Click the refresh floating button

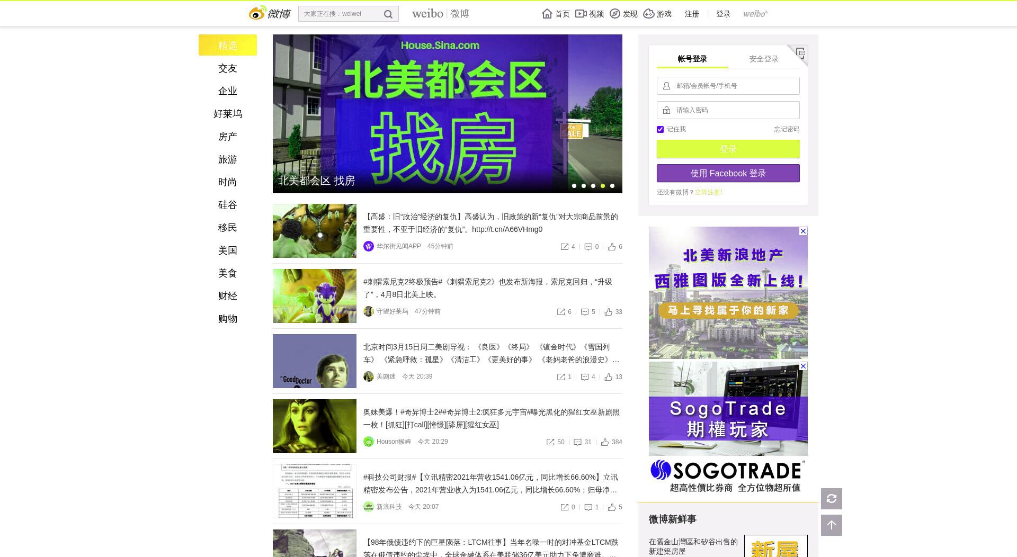pyautogui.click(x=832, y=499)
